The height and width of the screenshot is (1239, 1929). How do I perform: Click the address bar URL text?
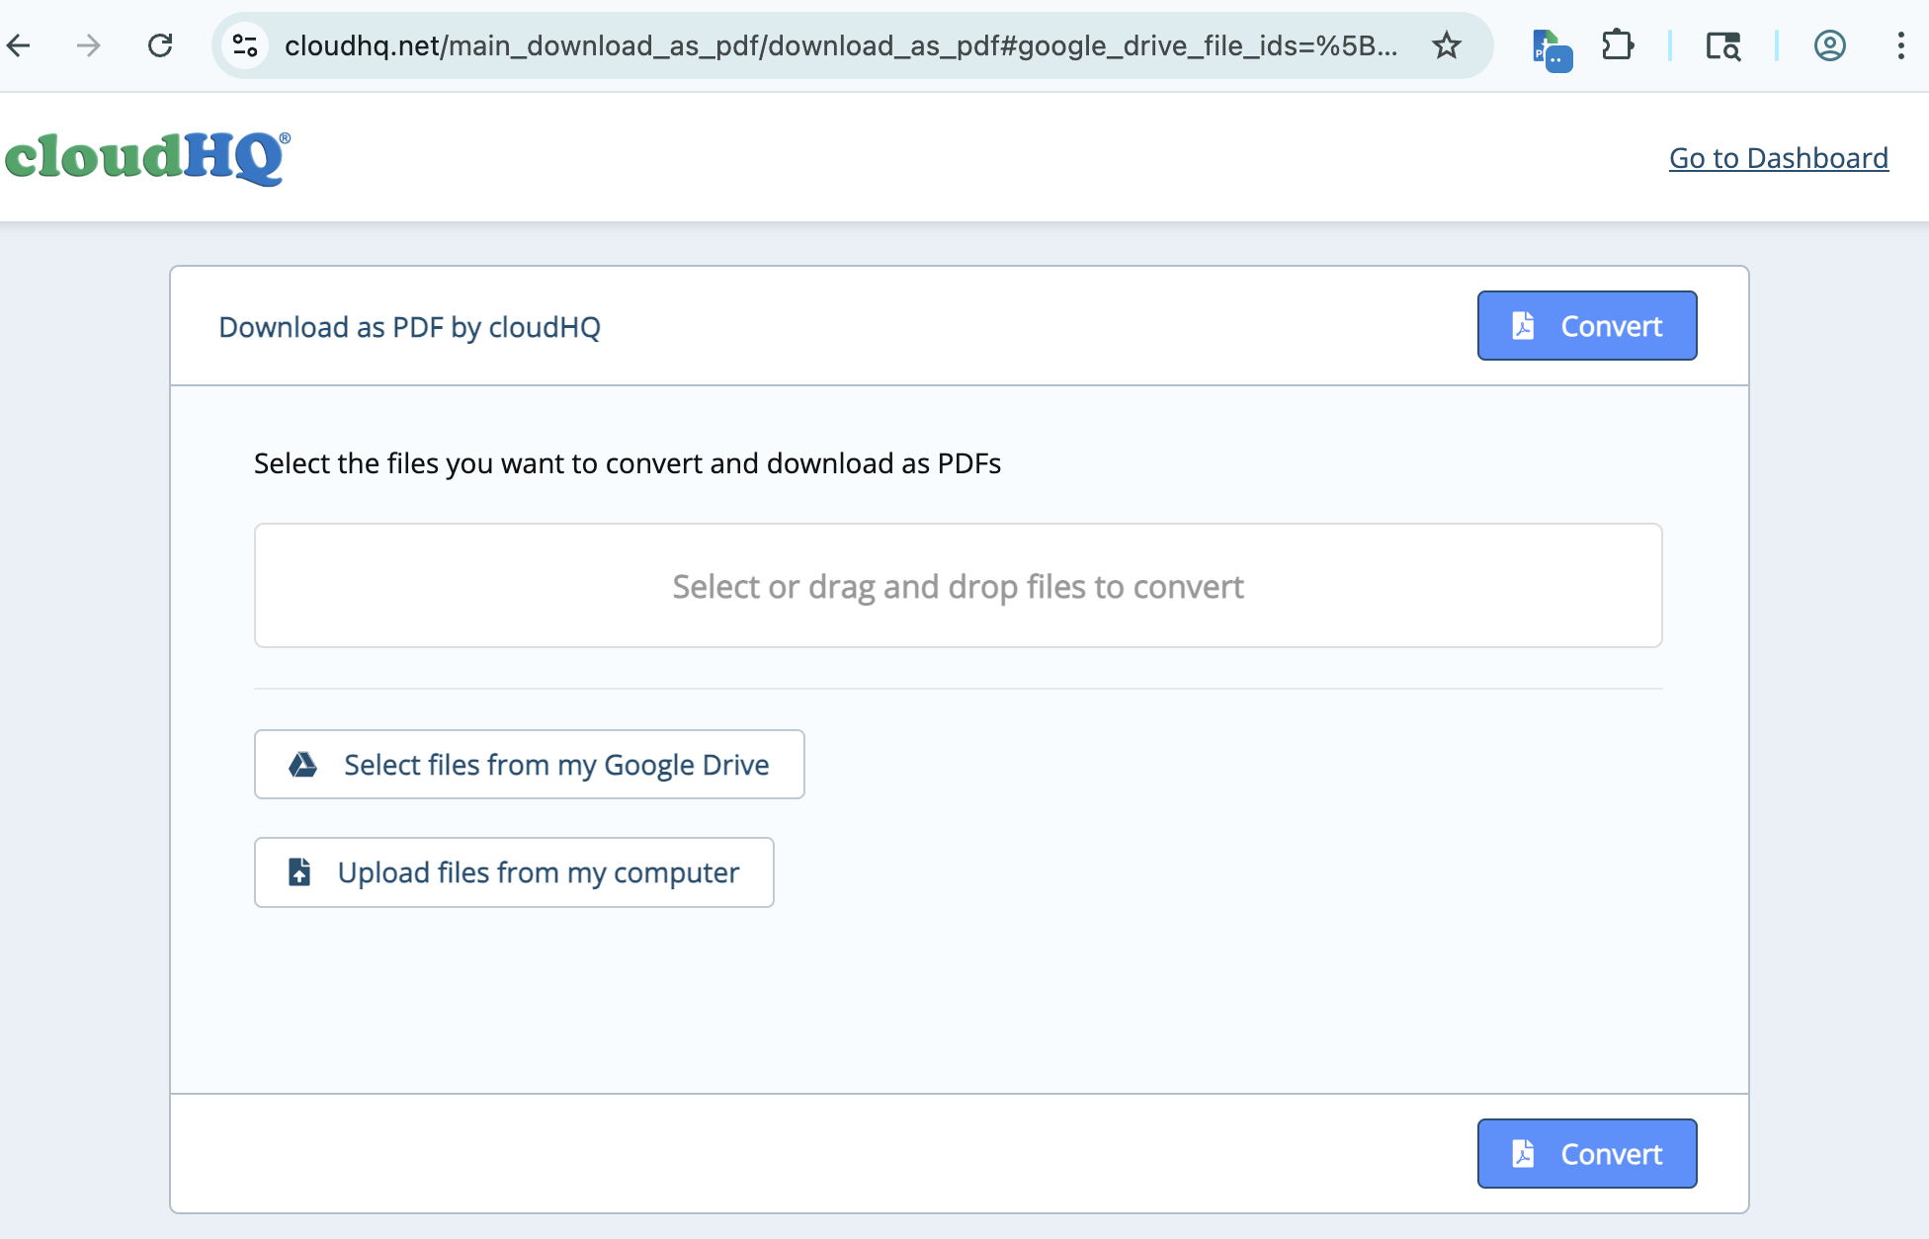[x=840, y=45]
